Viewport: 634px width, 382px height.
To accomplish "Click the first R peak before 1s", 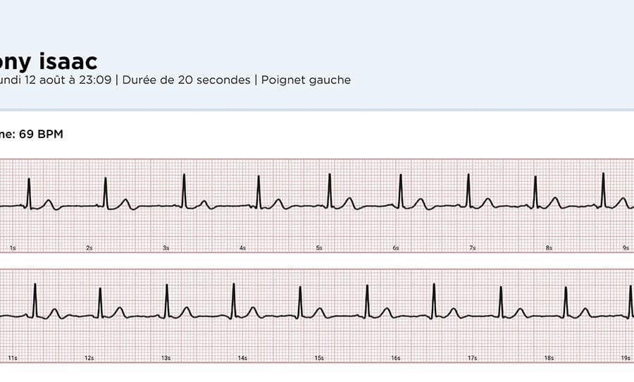I will click(x=29, y=192).
